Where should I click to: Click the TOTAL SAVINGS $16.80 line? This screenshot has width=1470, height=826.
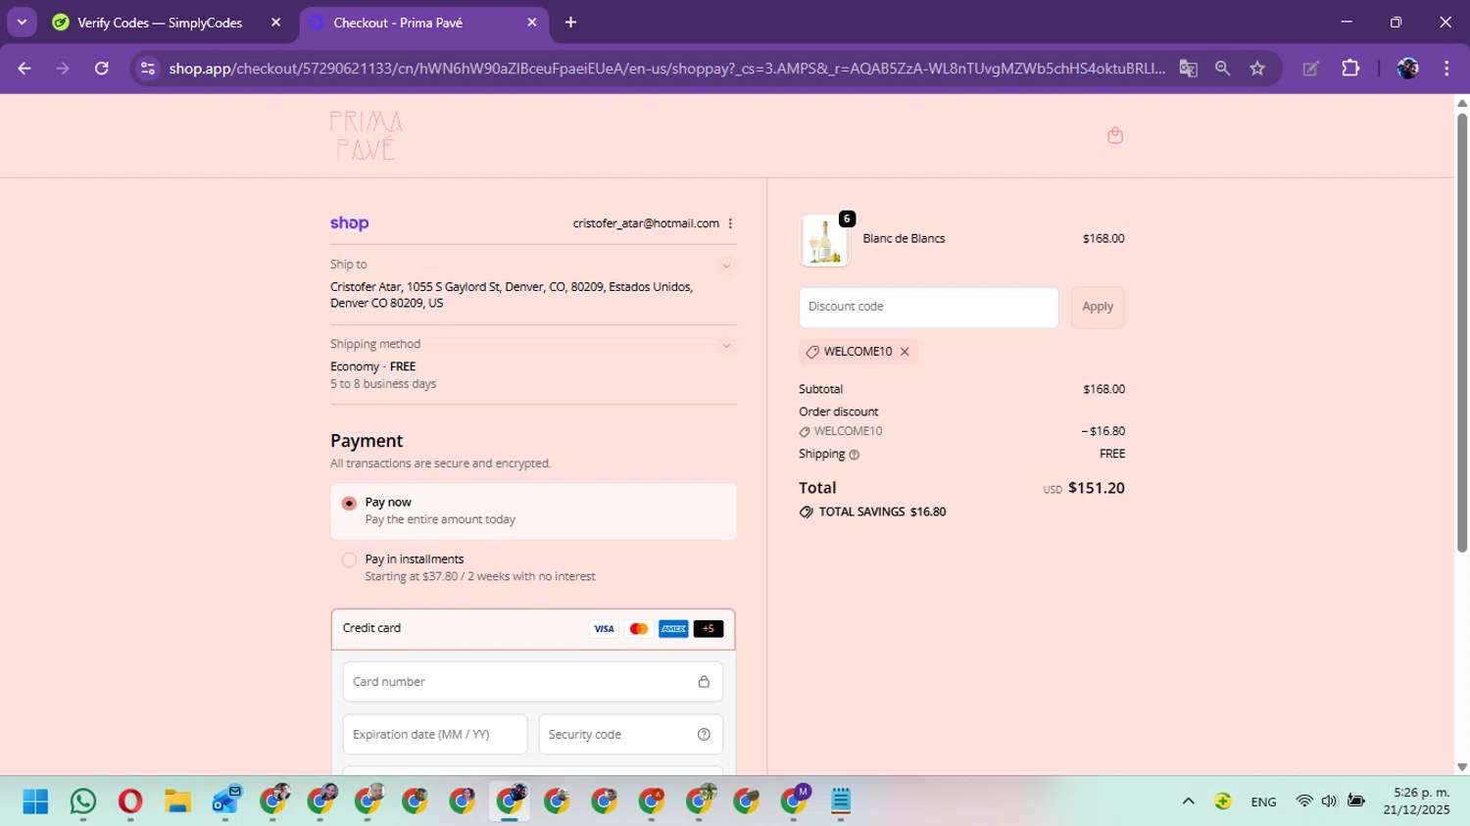coord(873,512)
